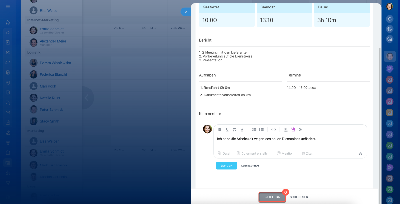
Task: Open the notifications bell icon
Action: pos(390,19)
